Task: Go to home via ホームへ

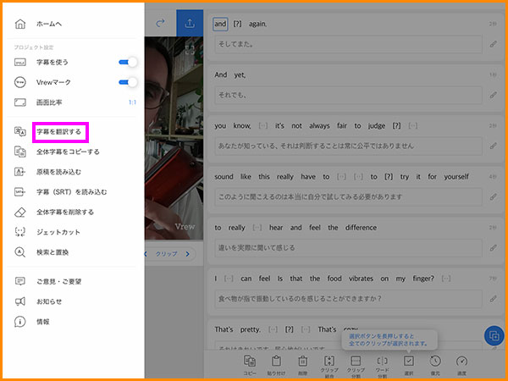Action: click(48, 24)
